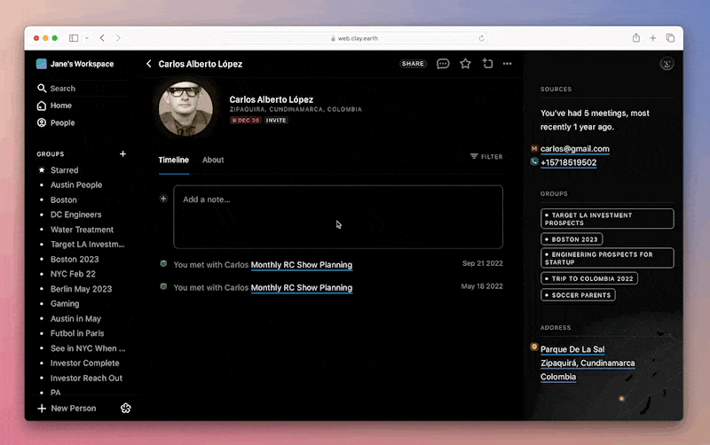710x445 pixels.
Task: Open the three-dots more options menu
Action: pyautogui.click(x=508, y=64)
